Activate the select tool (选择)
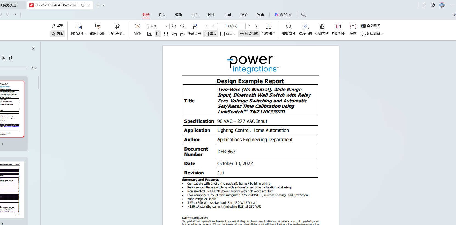 click(57, 34)
